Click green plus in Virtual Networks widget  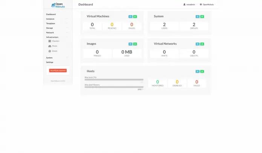[202, 44]
